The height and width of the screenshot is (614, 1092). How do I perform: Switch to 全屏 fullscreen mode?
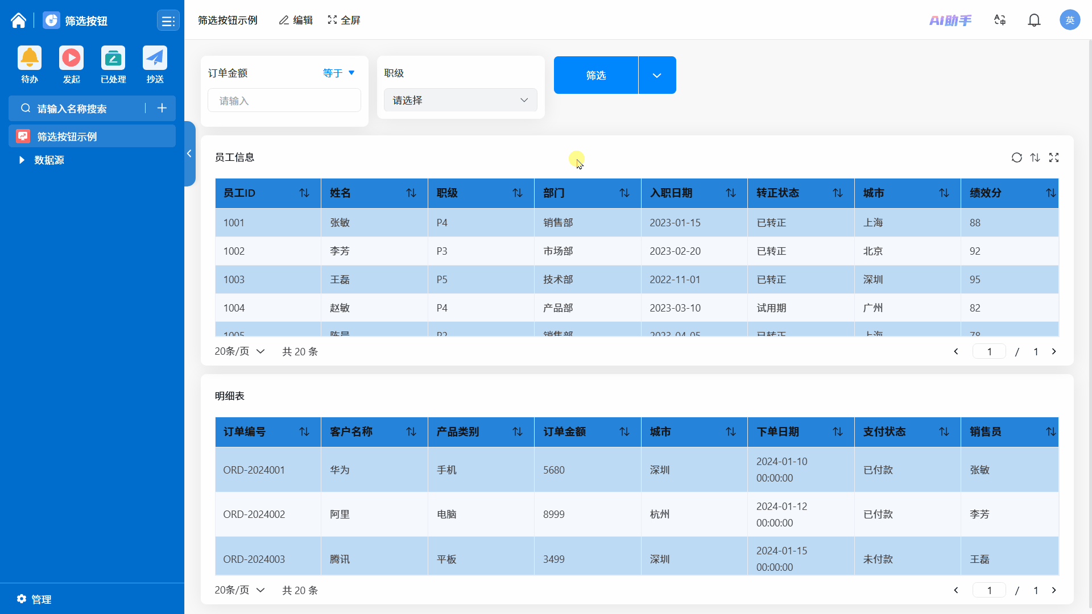click(x=344, y=20)
